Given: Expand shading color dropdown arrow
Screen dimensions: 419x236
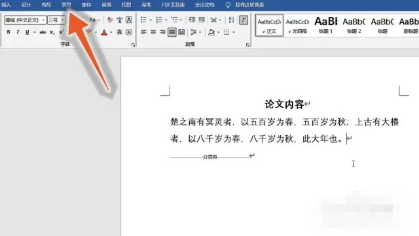Looking at the screenshot, I should pyautogui.click(x=218, y=32).
